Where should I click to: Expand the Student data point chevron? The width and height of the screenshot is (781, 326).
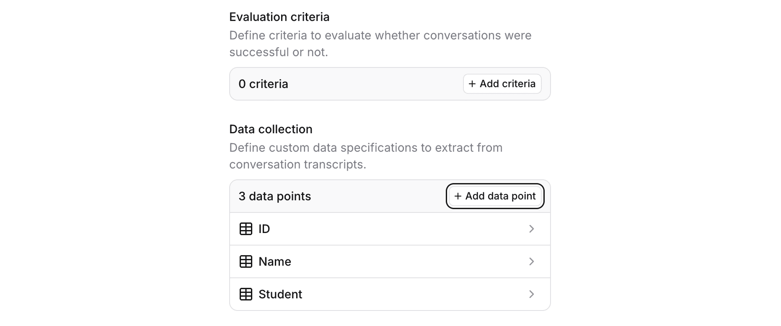531,294
